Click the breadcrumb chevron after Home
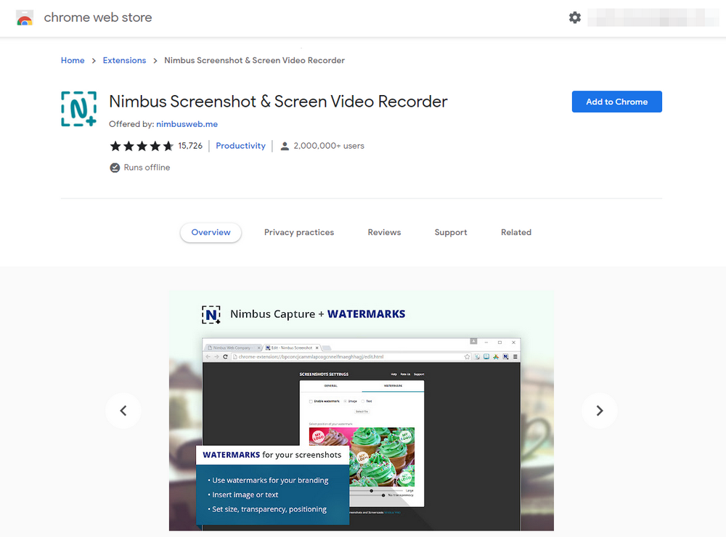 (x=94, y=61)
